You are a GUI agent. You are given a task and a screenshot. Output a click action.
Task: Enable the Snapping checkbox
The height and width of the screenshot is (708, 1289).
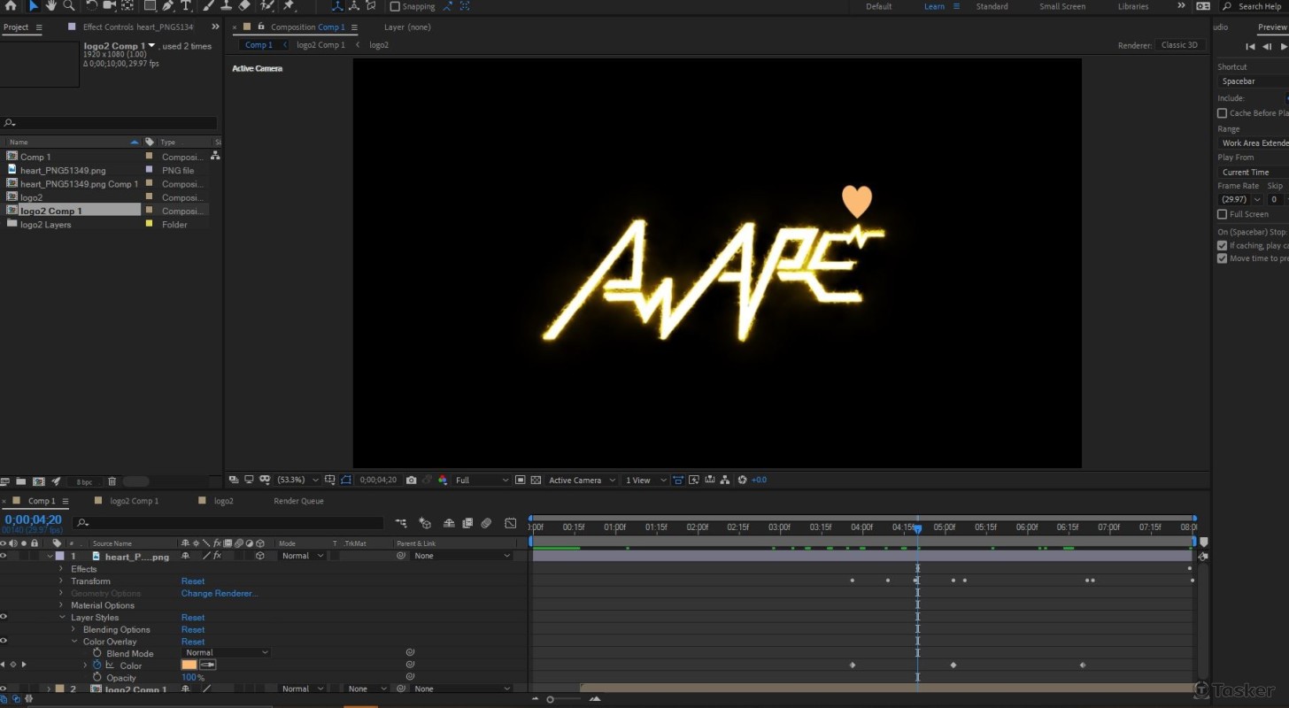(x=395, y=6)
